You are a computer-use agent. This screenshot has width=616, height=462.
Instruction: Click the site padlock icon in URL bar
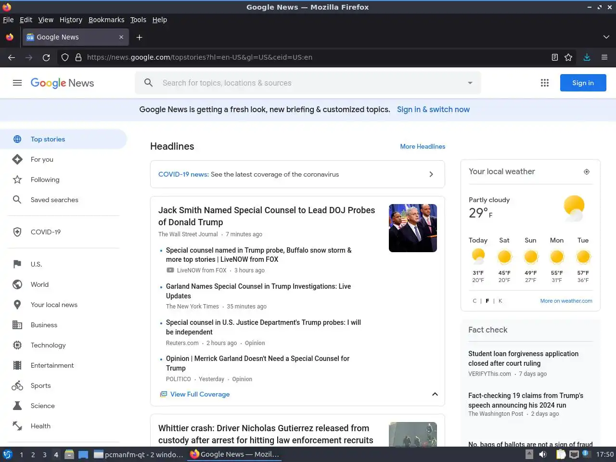tap(78, 57)
